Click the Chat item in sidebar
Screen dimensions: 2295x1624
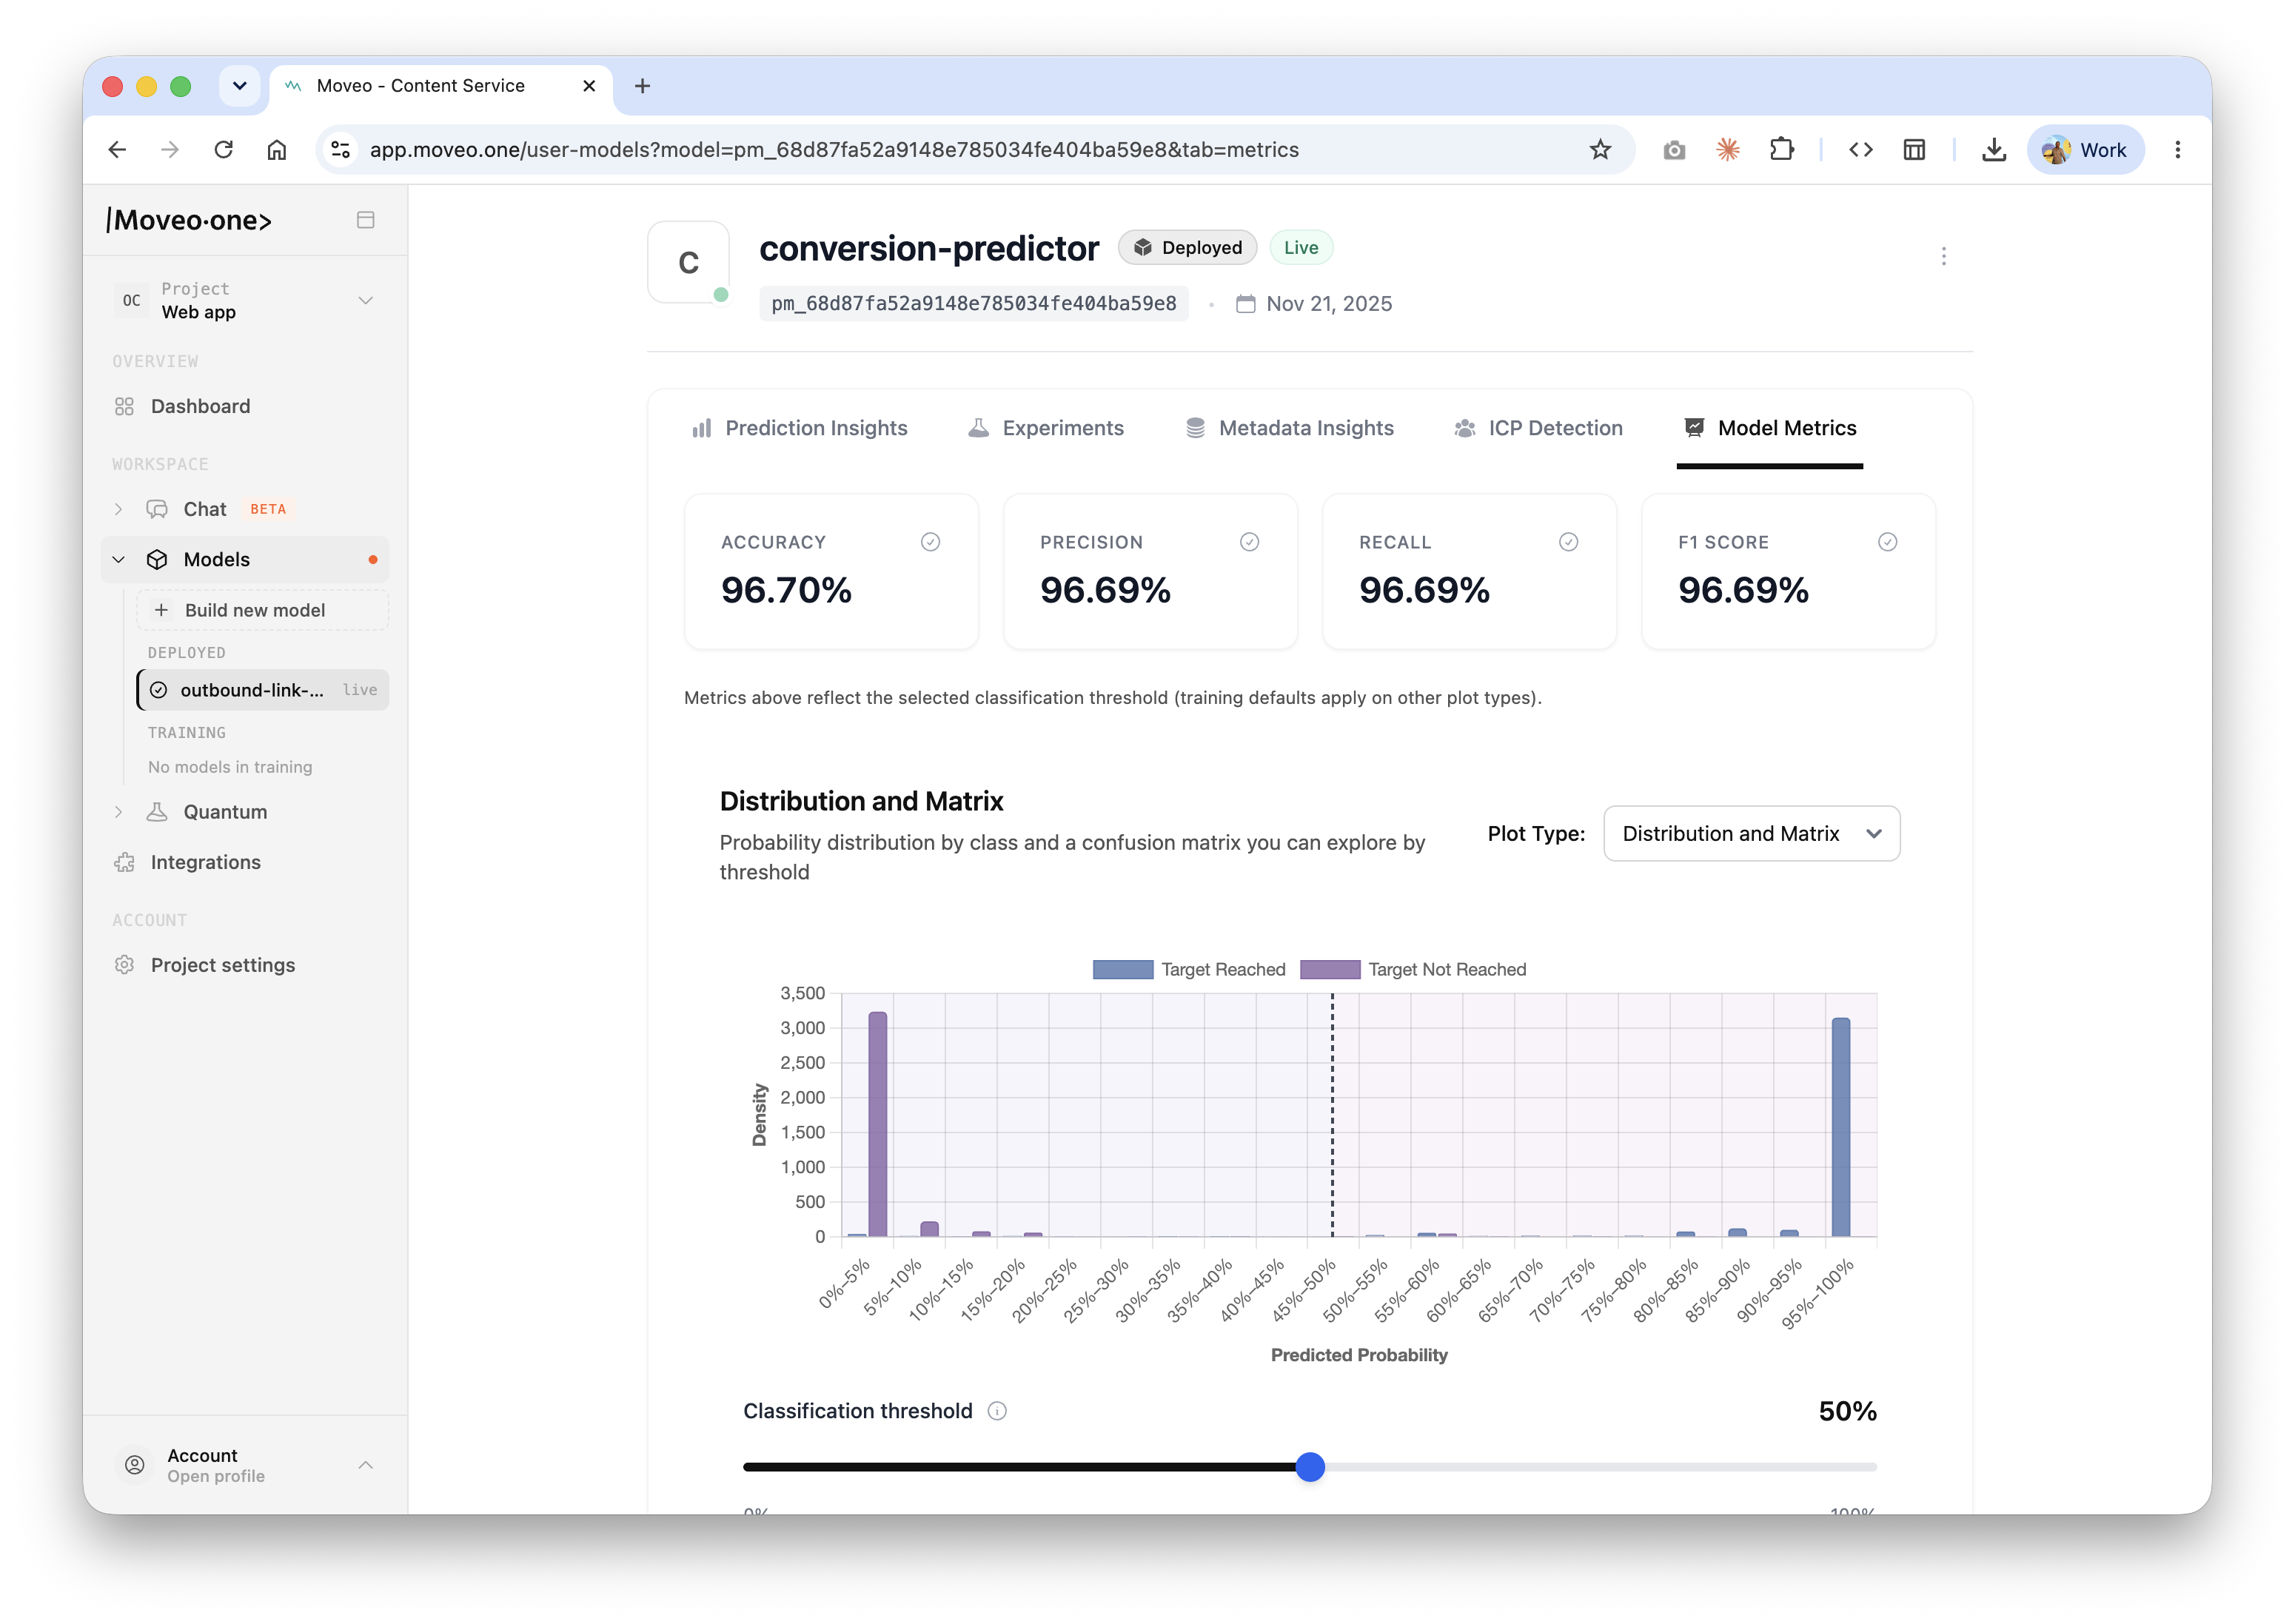coord(205,509)
